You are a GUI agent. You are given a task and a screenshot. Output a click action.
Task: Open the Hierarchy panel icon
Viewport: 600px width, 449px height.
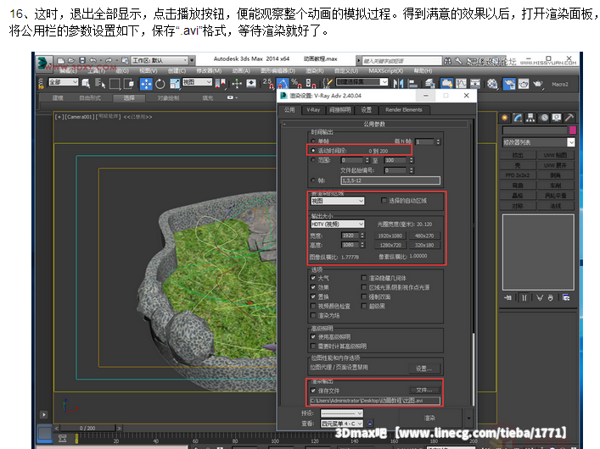(530, 118)
